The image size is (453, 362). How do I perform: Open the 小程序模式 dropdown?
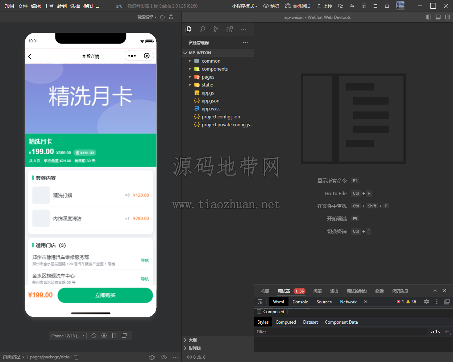pyautogui.click(x=245, y=6)
